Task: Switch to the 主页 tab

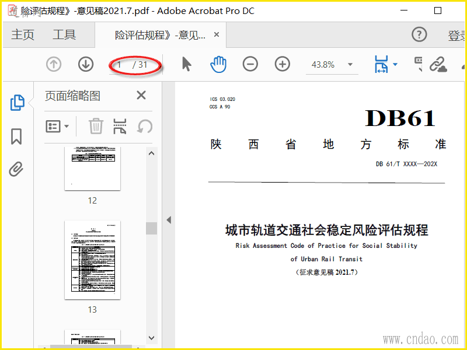Action: click(23, 35)
